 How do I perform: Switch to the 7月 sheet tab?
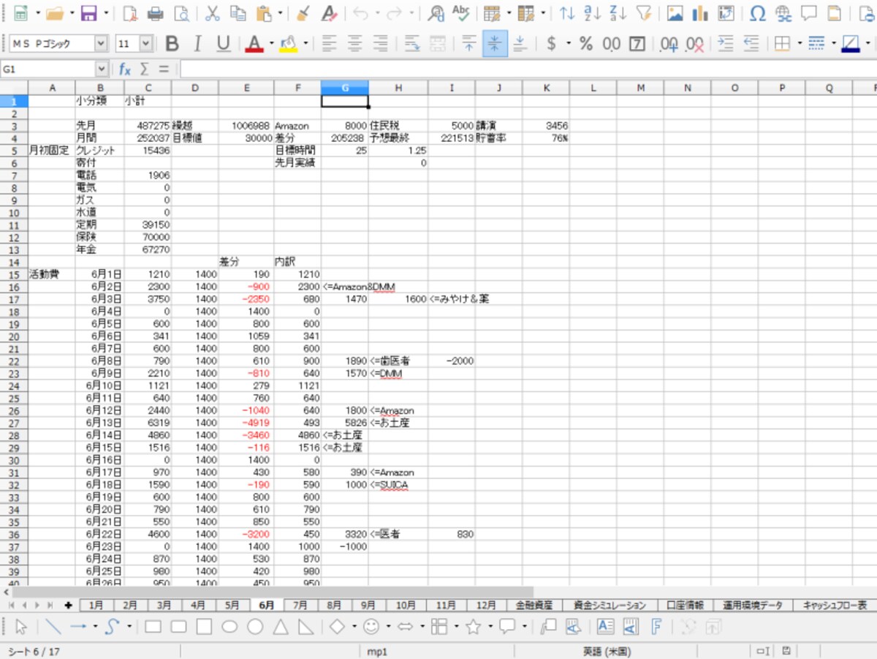pos(300,605)
